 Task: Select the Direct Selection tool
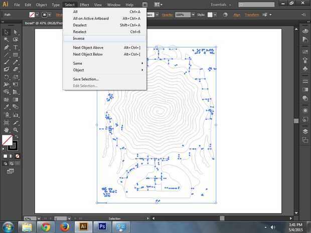(16, 32)
